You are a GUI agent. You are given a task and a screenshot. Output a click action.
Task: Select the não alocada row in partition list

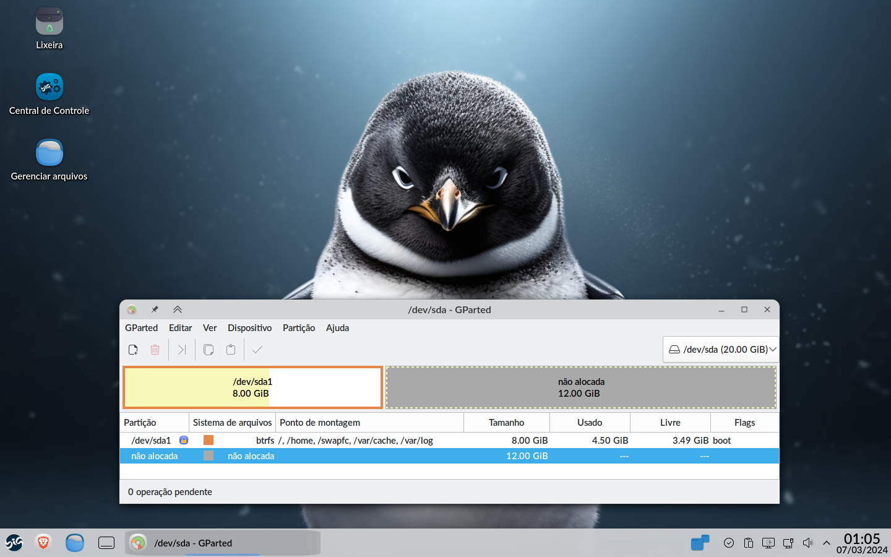pos(449,456)
